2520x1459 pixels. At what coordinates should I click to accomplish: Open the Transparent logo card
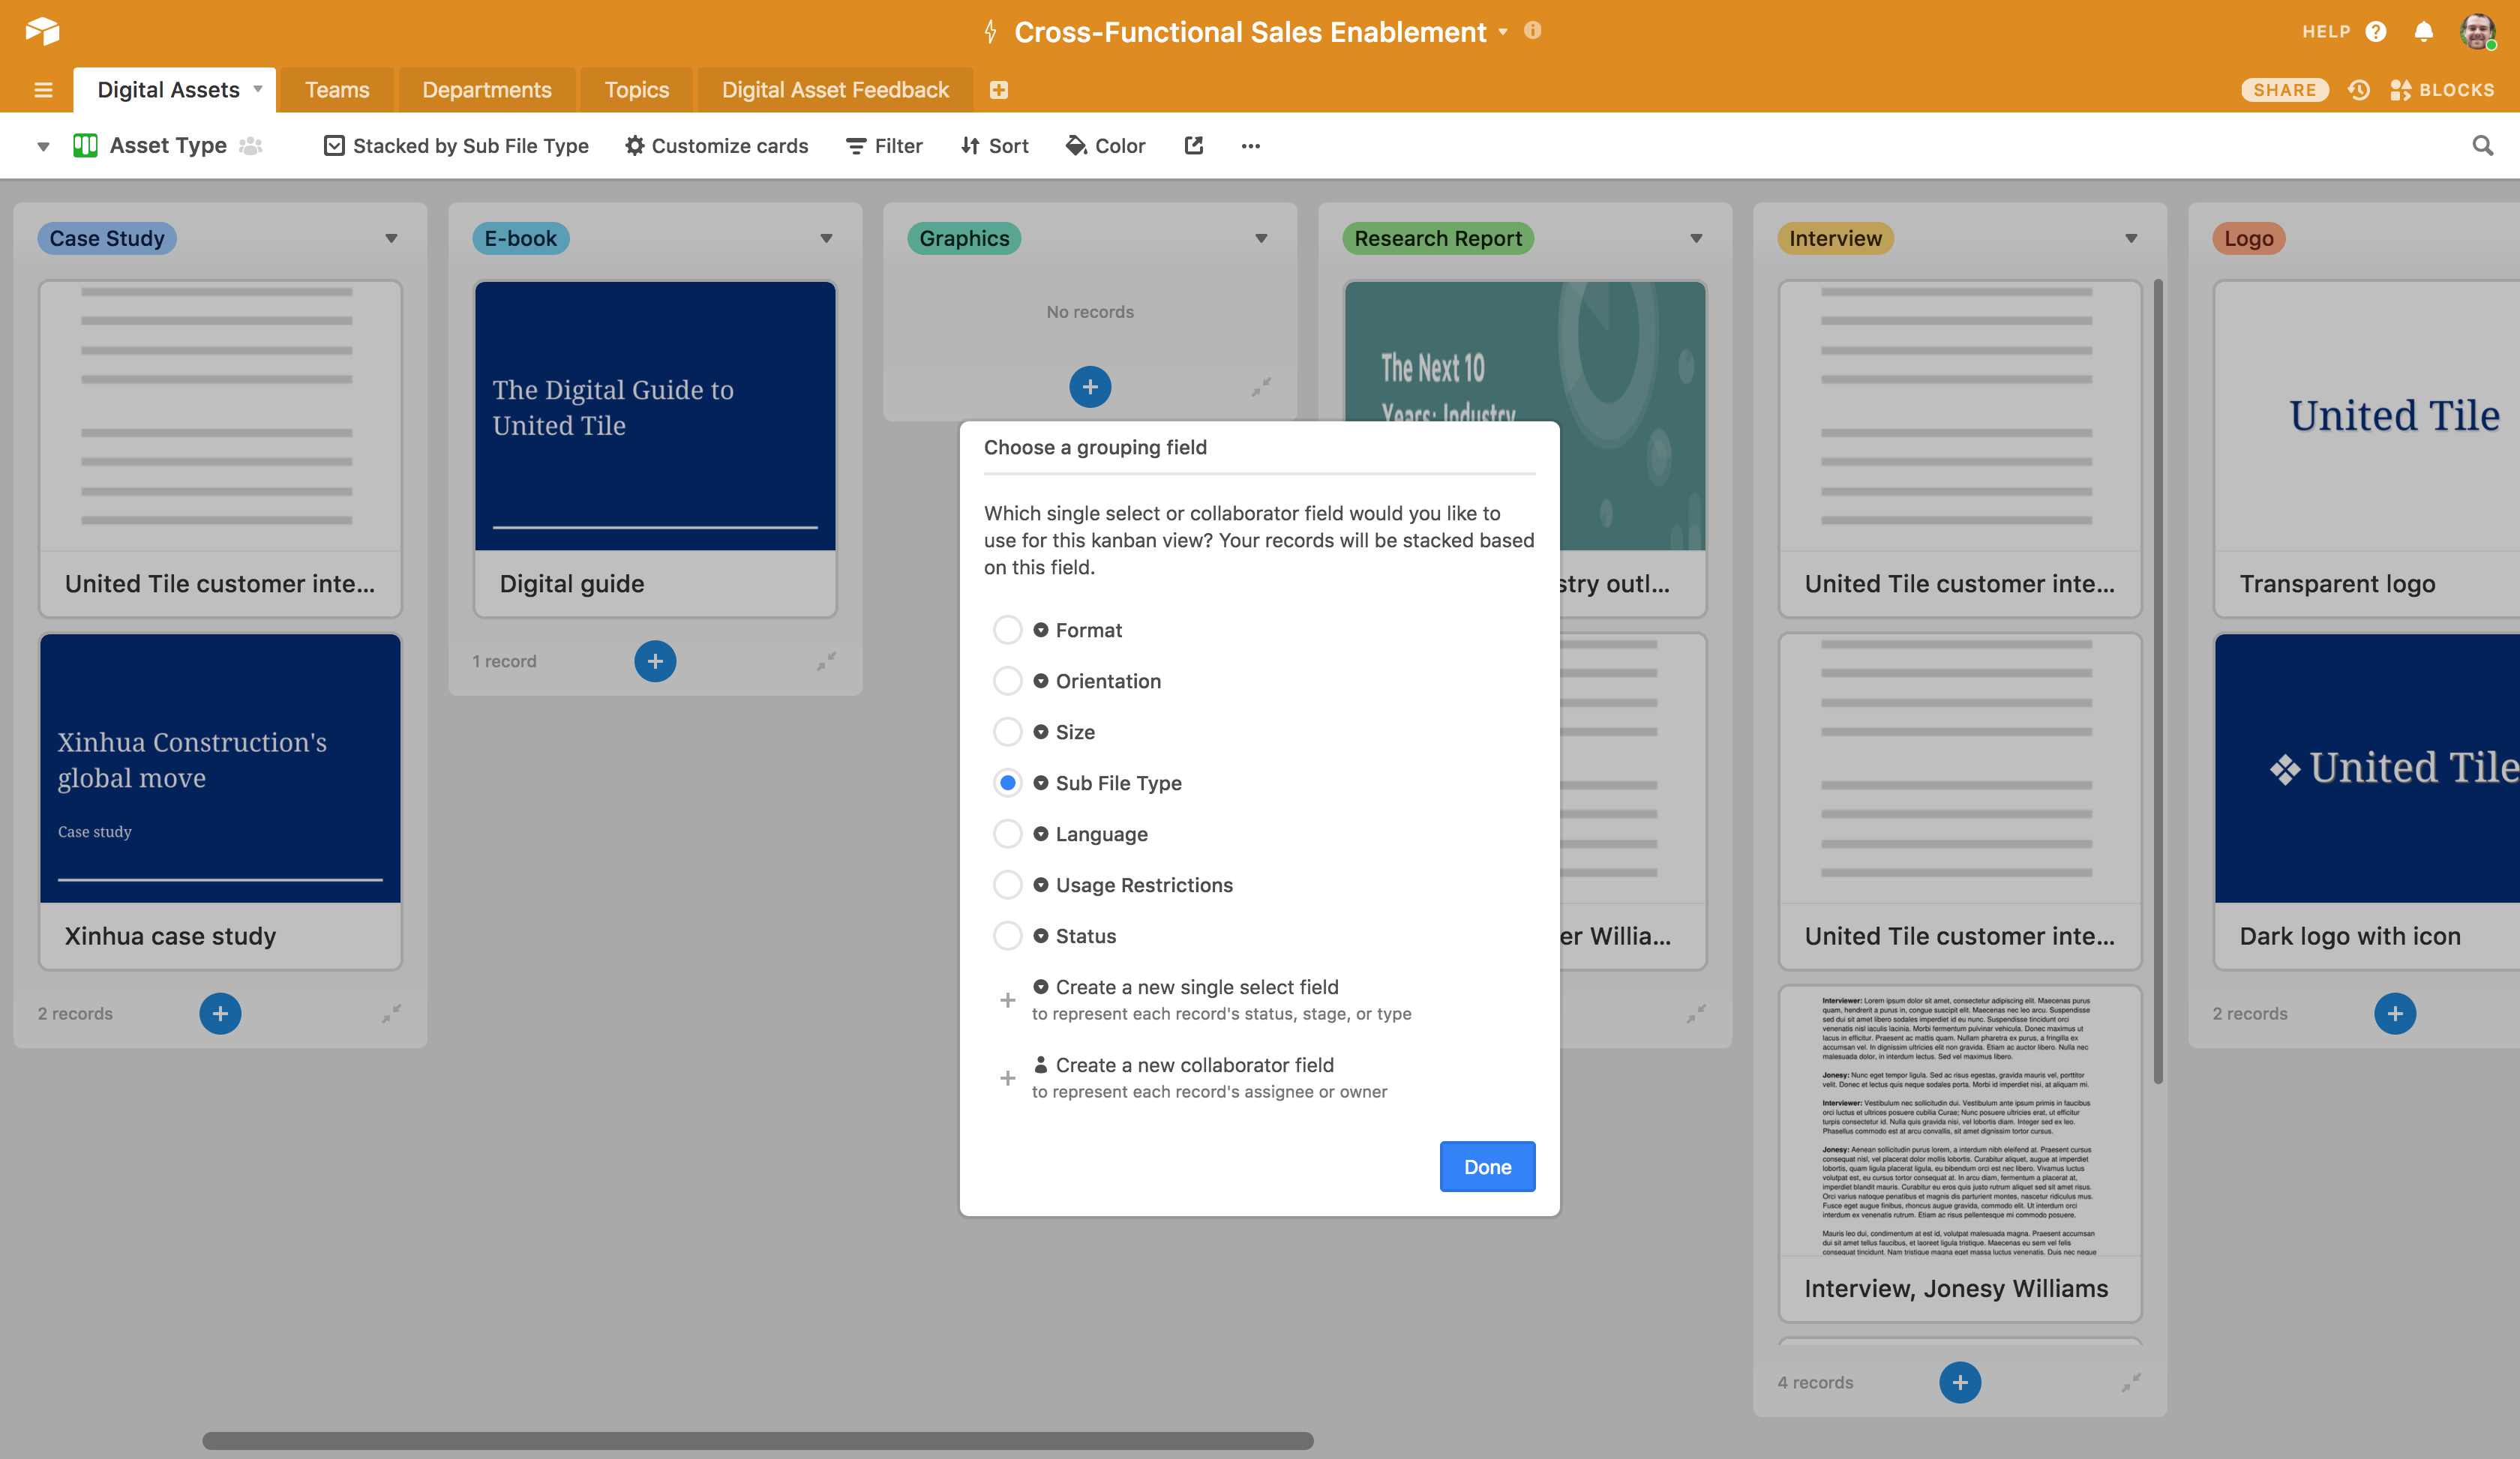2367,448
